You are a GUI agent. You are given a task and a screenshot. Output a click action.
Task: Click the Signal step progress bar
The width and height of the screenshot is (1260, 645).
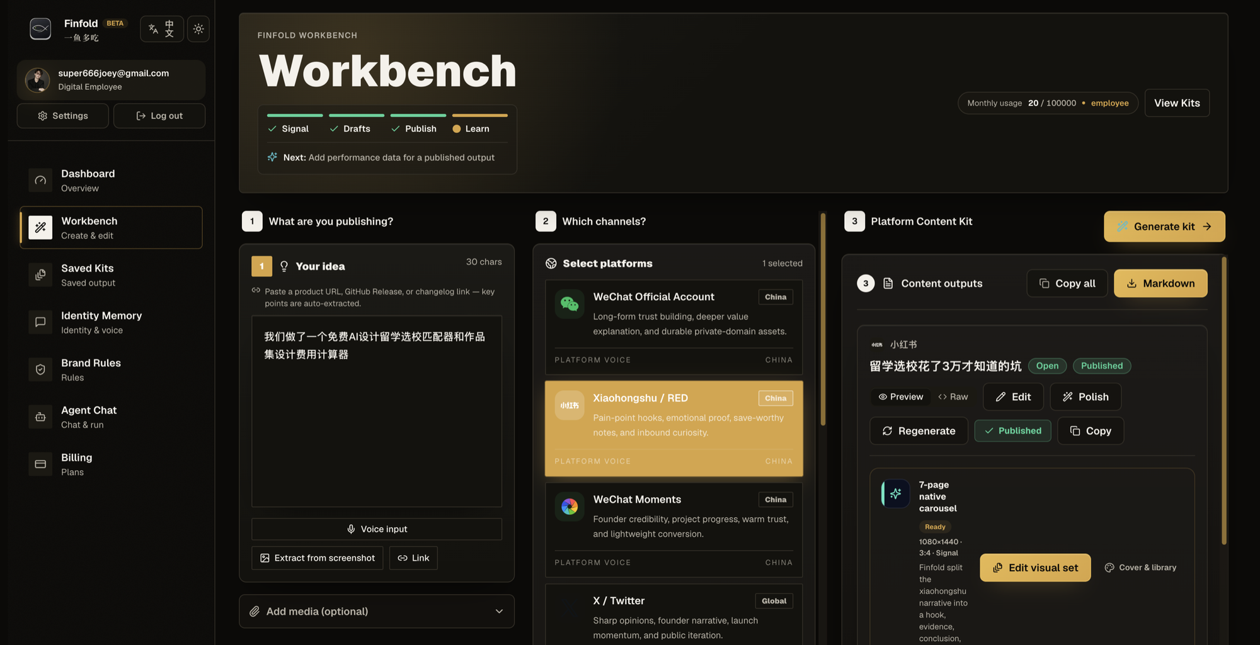tap(295, 115)
